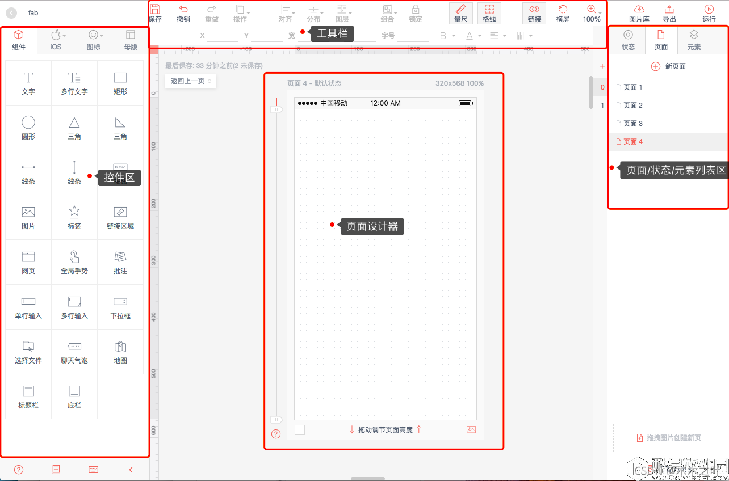Click the top page height slider handle
729x481 pixels.
pos(276,109)
